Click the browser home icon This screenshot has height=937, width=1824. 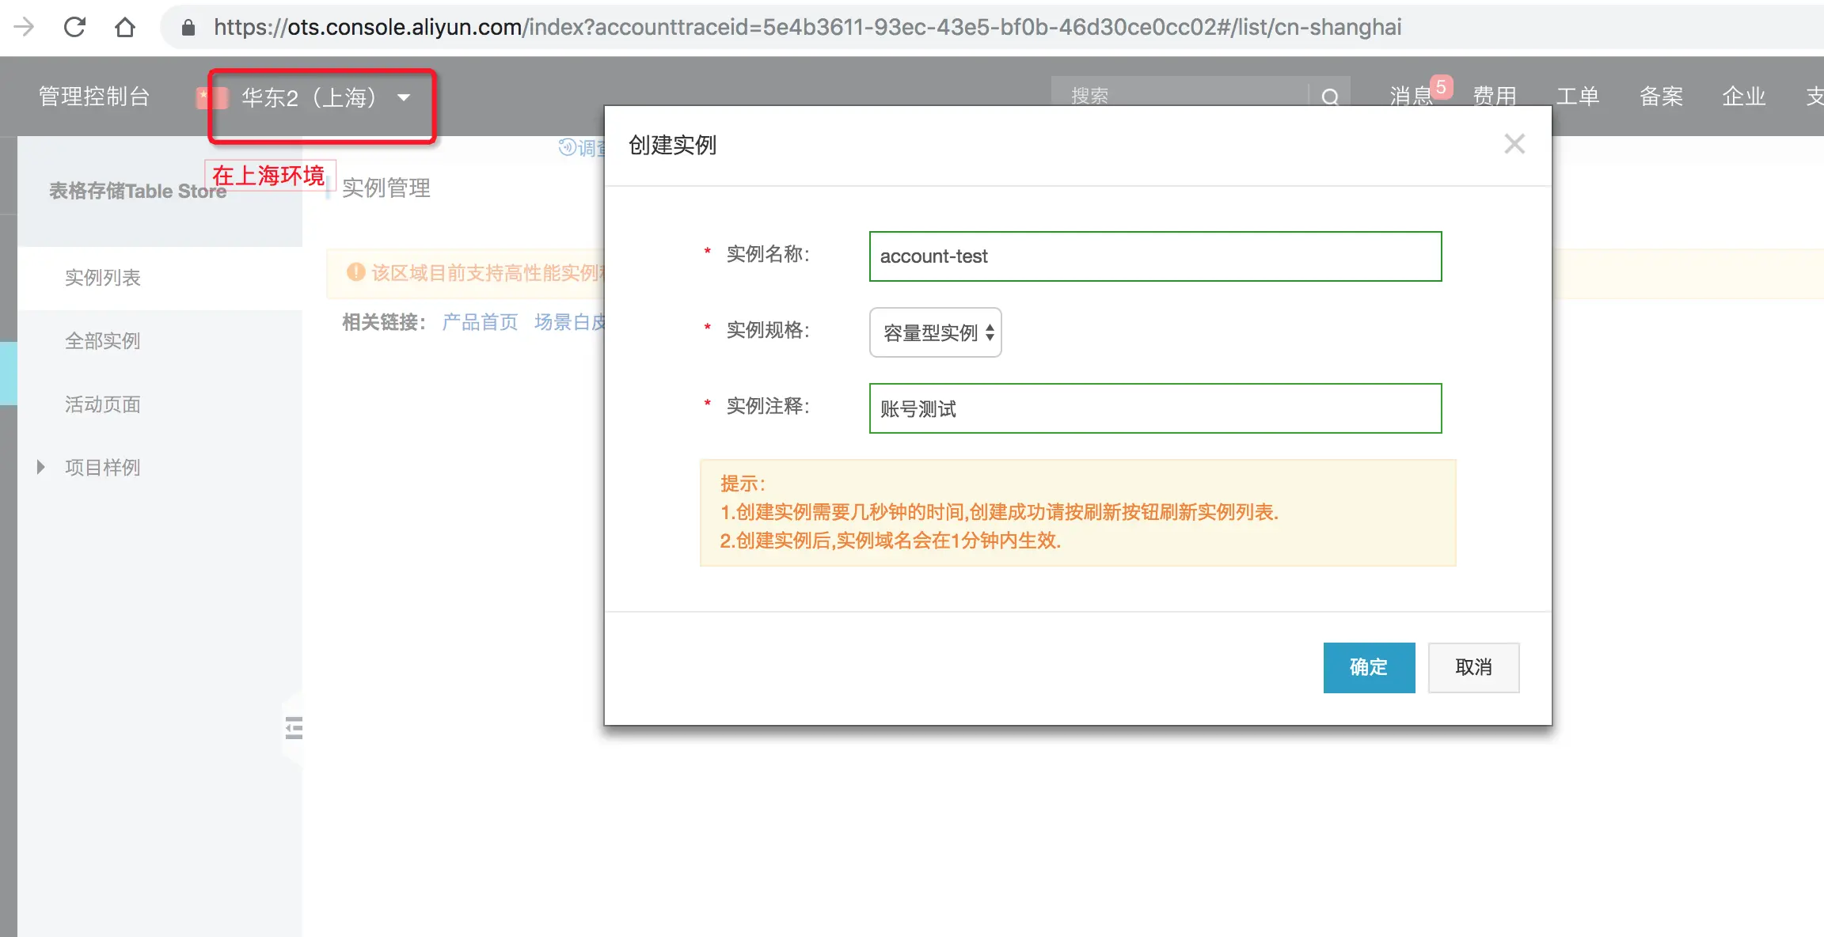pos(125,27)
